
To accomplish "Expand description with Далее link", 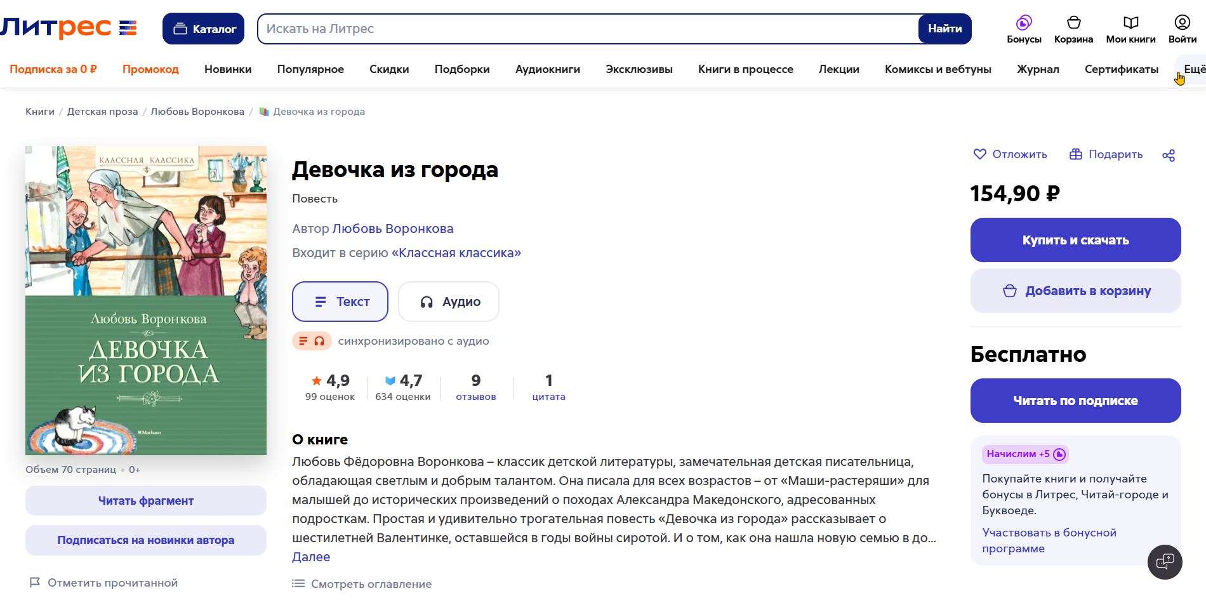I will pos(311,557).
